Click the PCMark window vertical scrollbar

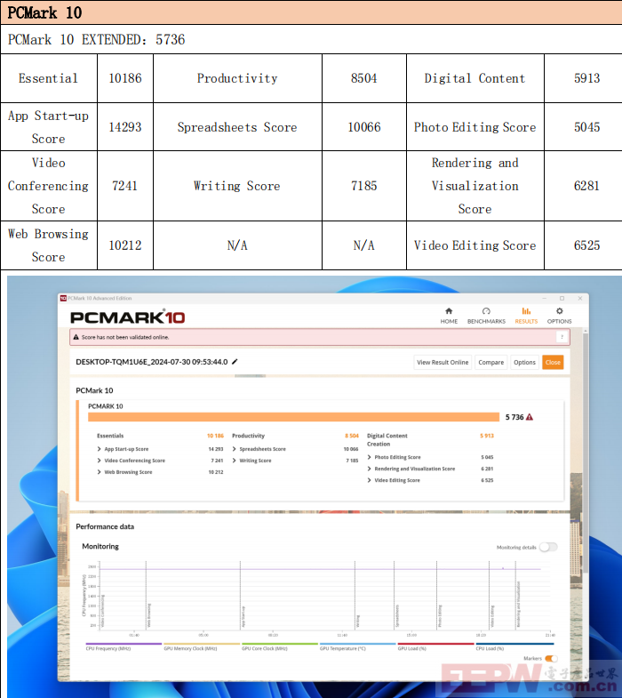pyautogui.click(x=585, y=453)
